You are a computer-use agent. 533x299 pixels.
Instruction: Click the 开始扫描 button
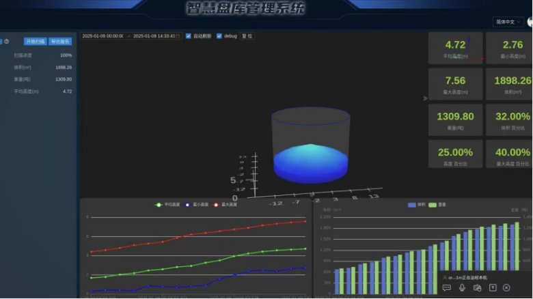(35, 42)
